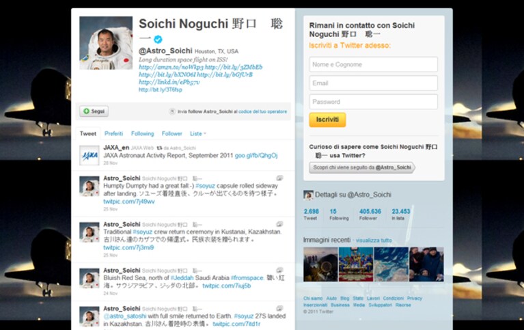Screen dimensions: 524x330
Task: Open the http://linkd.in/ePb57v bio link
Action: pos(169,82)
